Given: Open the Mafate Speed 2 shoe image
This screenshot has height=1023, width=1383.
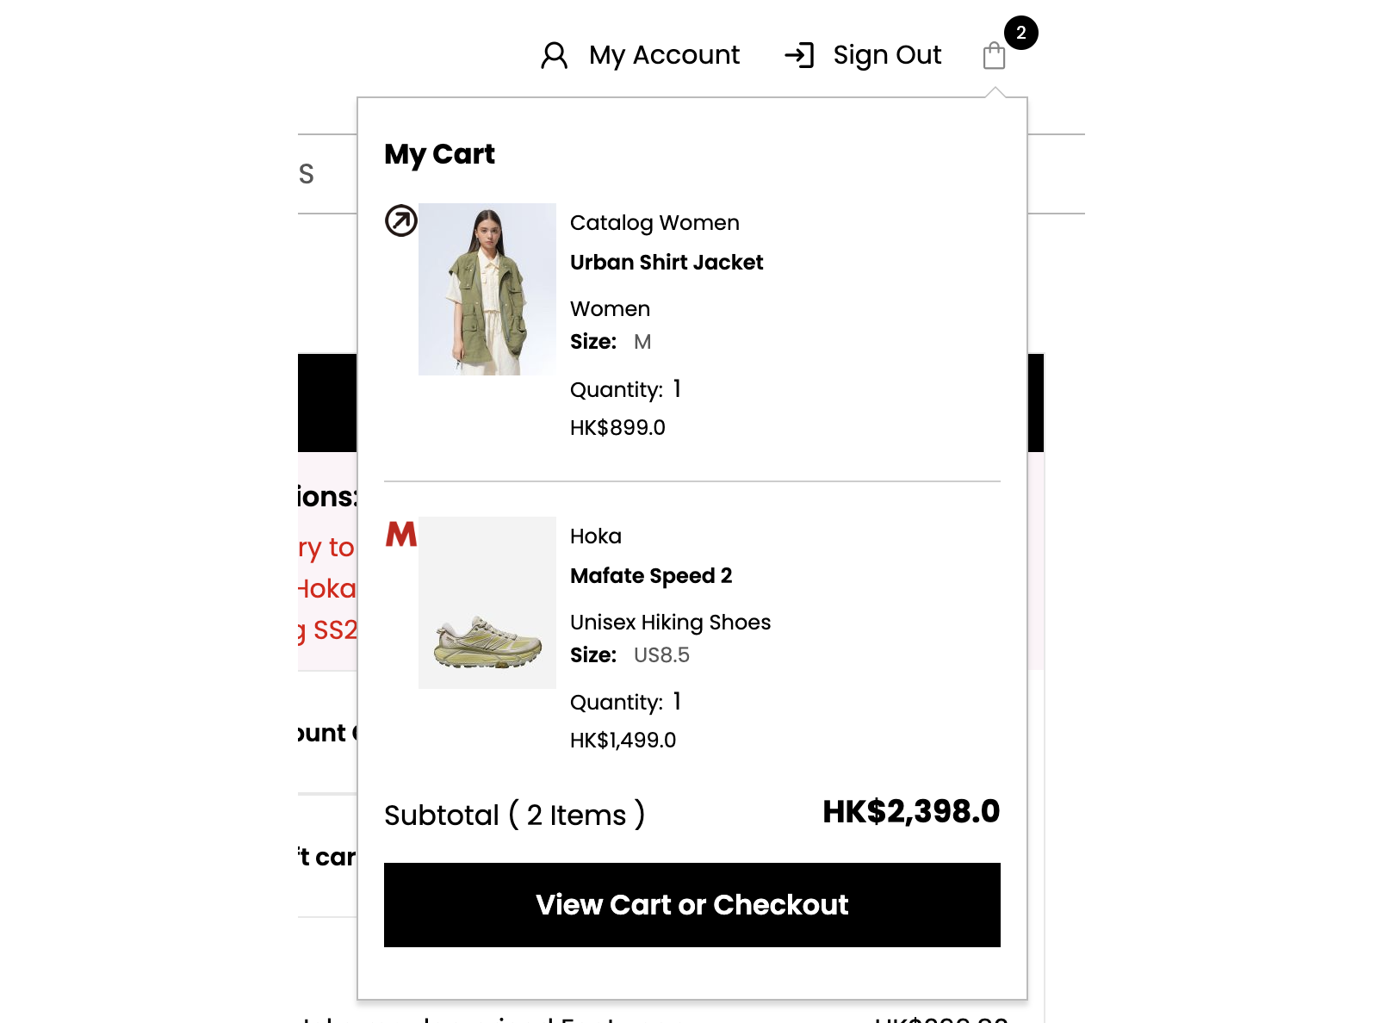Looking at the screenshot, I should [x=487, y=603].
